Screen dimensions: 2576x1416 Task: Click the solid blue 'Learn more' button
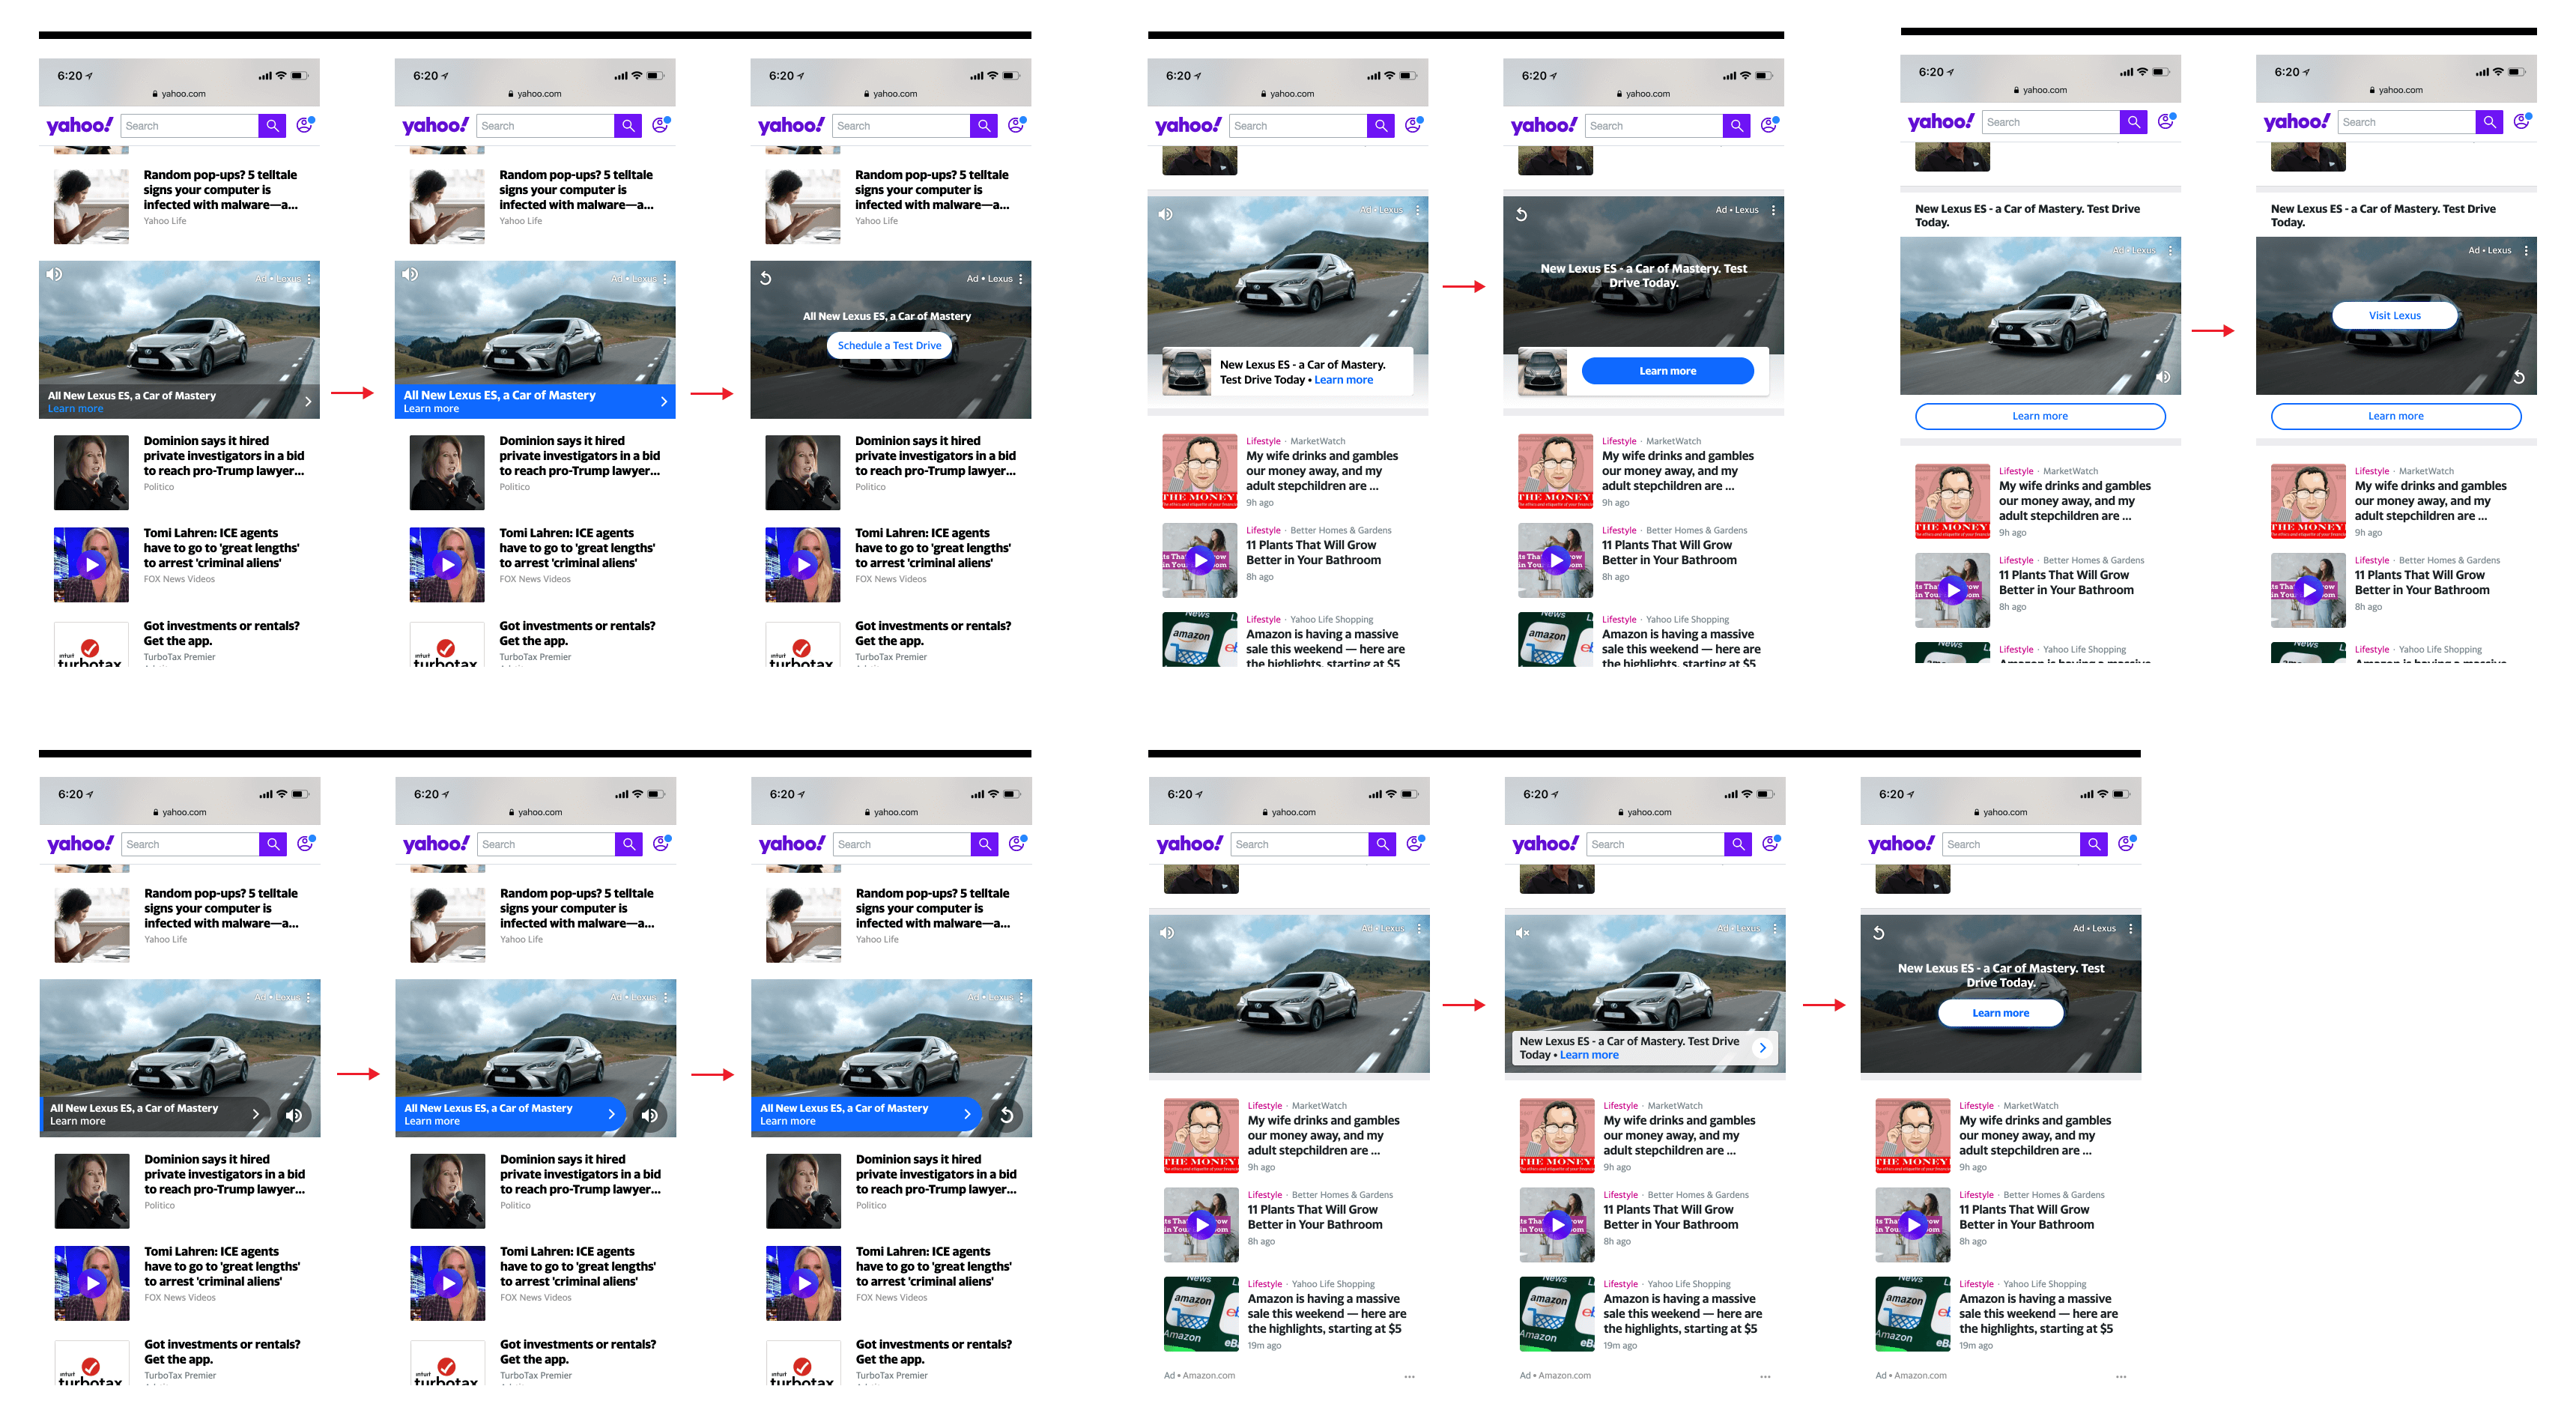point(1667,371)
